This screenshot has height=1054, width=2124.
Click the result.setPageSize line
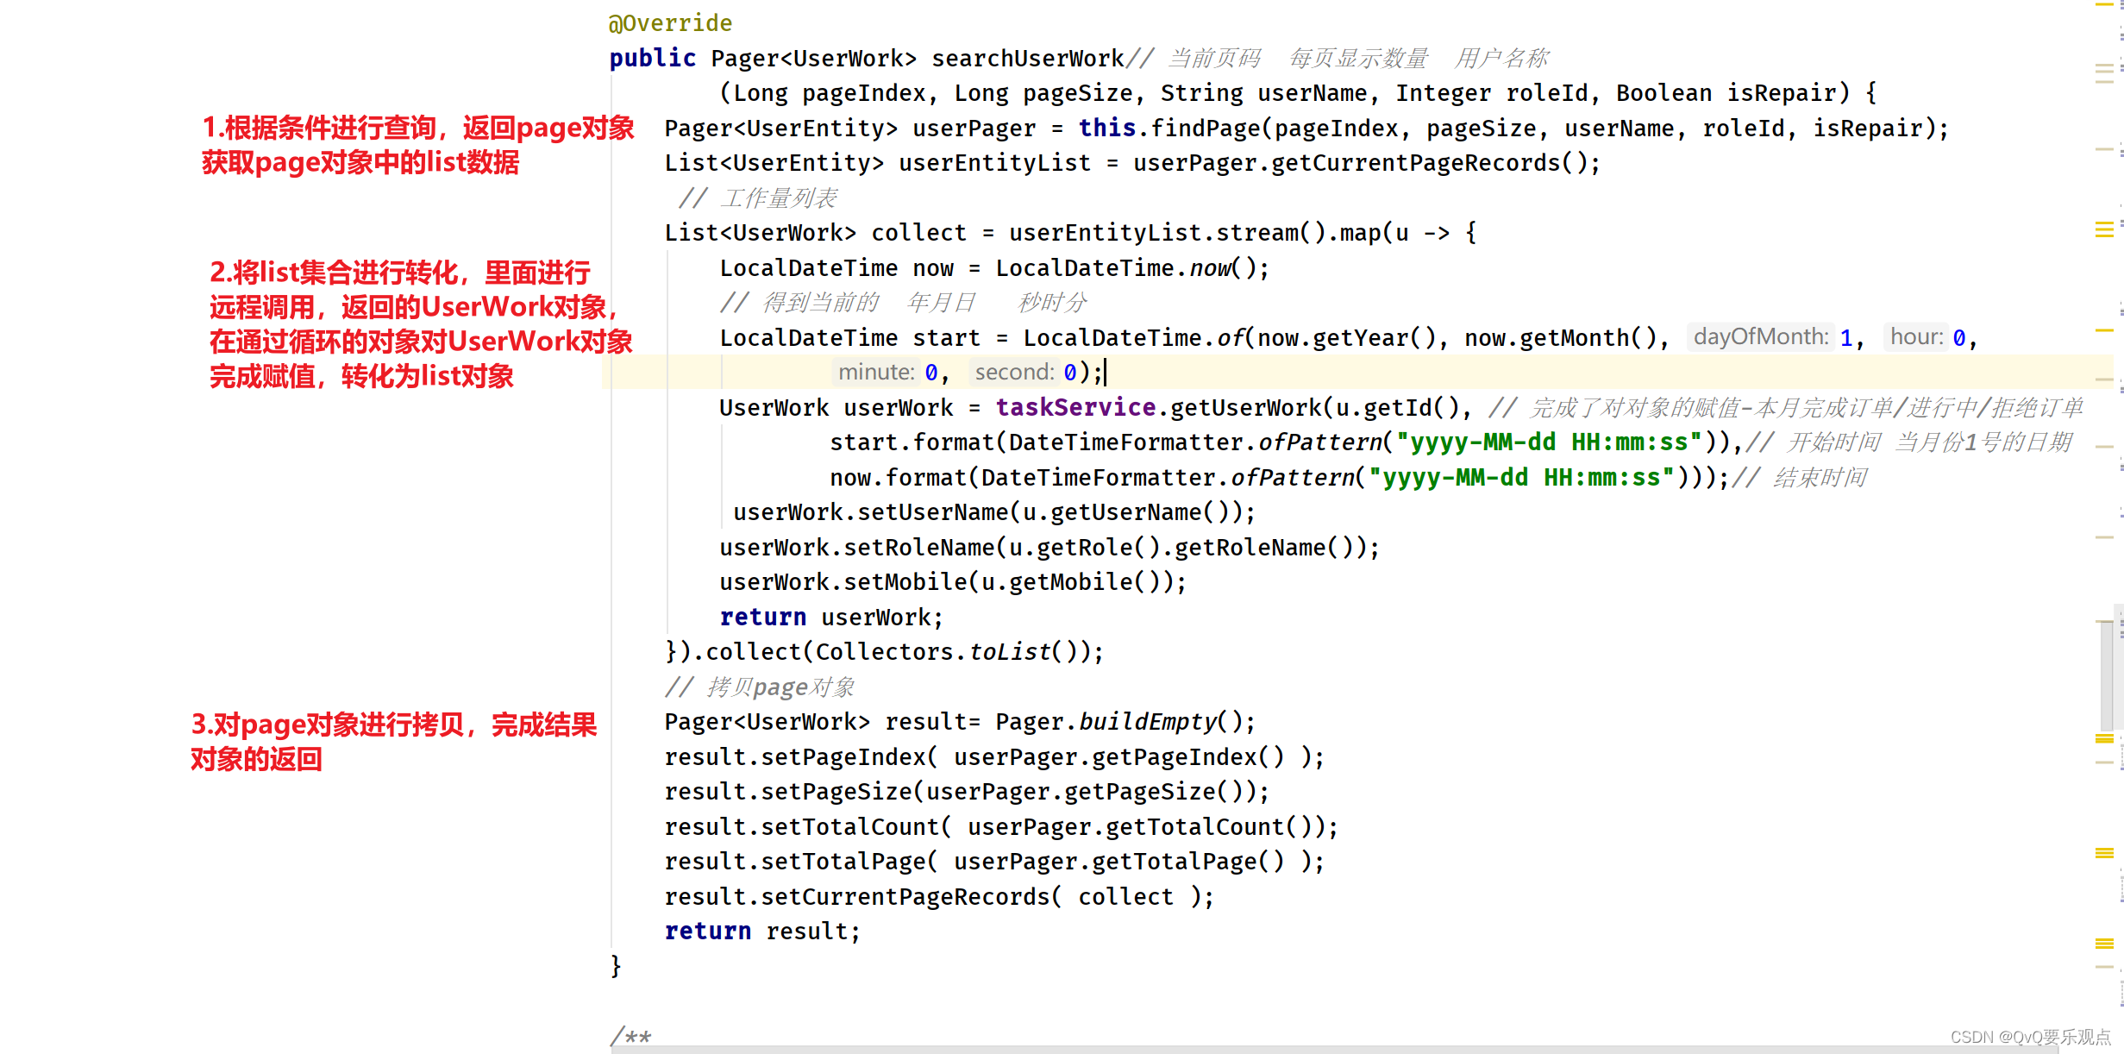pyautogui.click(x=967, y=792)
